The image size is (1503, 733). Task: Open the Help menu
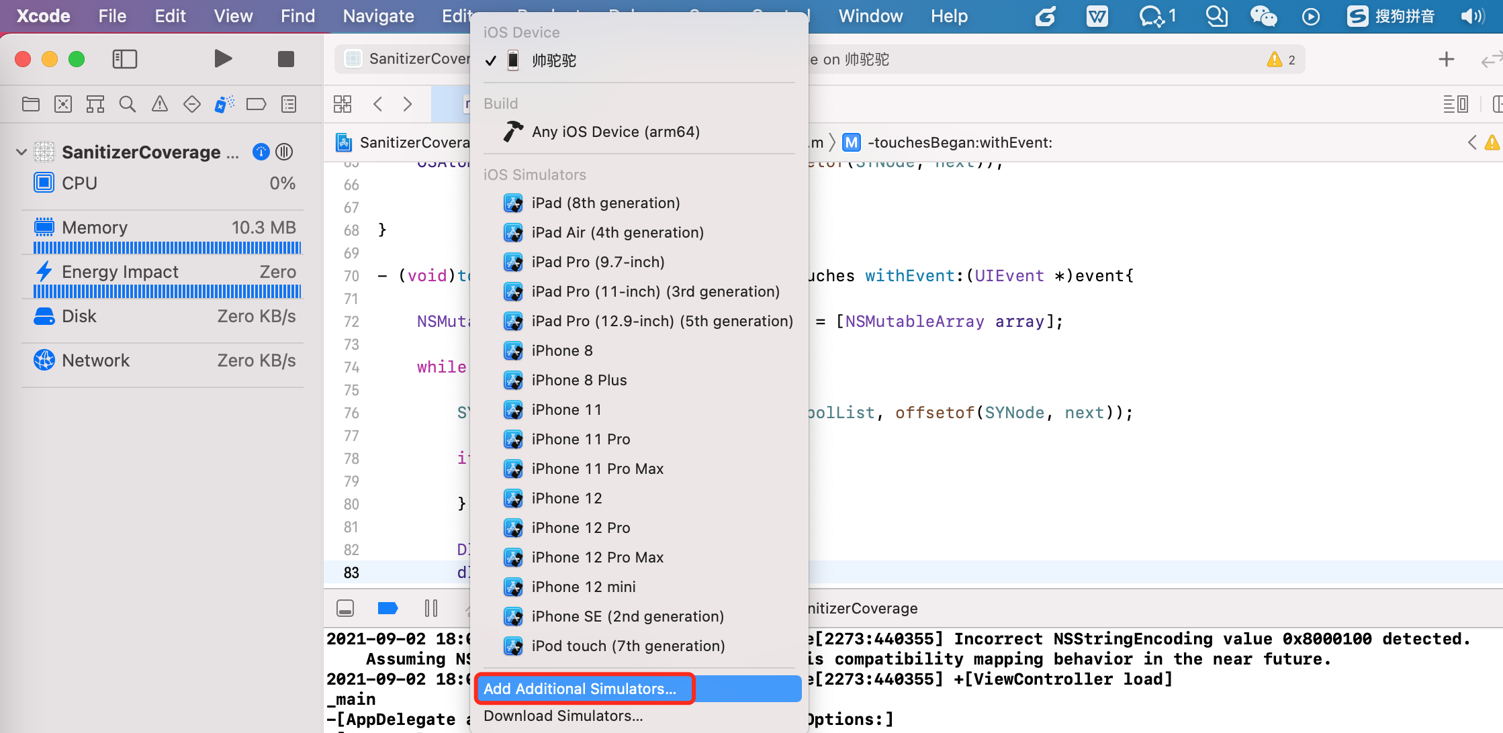[949, 16]
